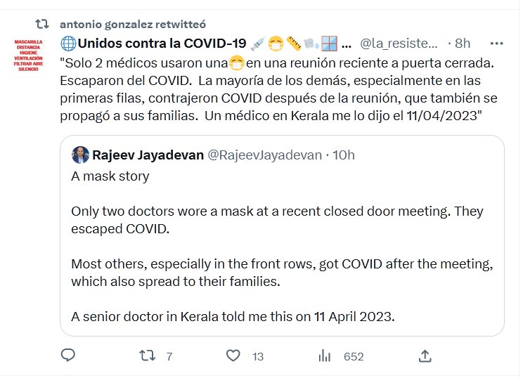Image resolution: width=523 pixels, height=378 pixels.
Task: Click the small retweeted indicator icon at top
Action: [x=42, y=24]
